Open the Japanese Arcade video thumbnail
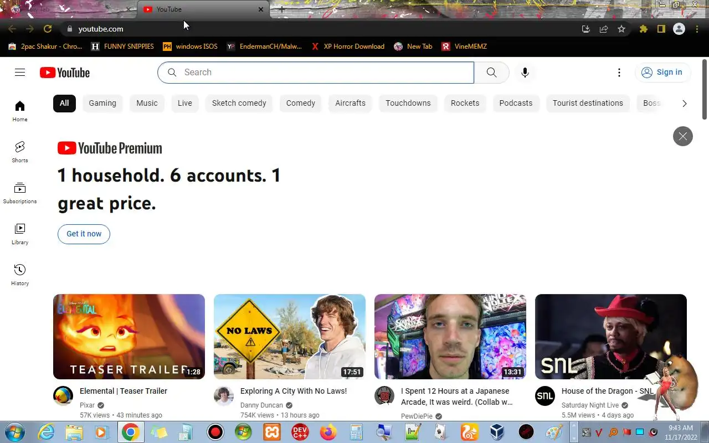709x443 pixels. tap(450, 337)
